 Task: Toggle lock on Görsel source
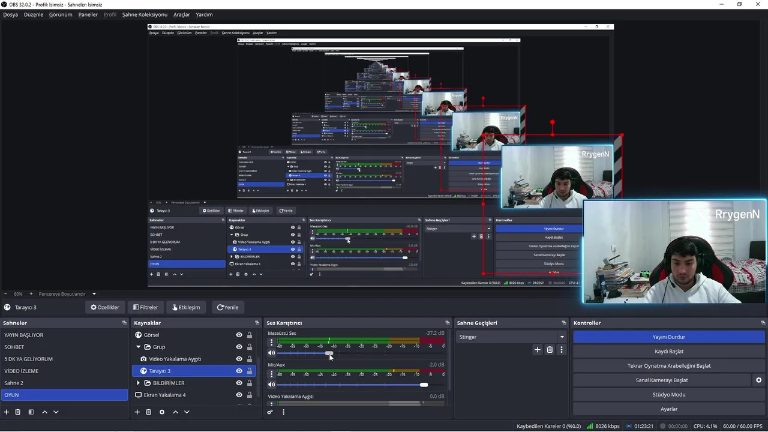point(250,335)
